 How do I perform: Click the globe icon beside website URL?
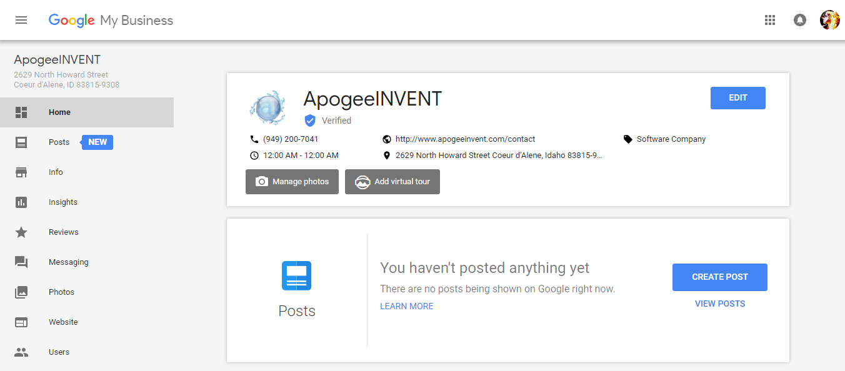pos(386,139)
